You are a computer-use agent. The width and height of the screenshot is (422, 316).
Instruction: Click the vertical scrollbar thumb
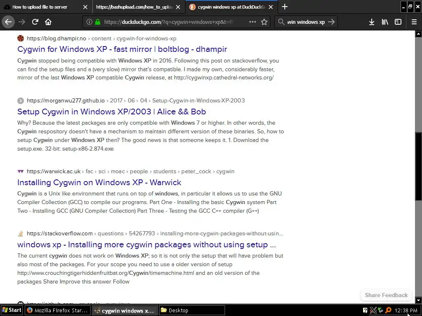click(x=418, y=166)
